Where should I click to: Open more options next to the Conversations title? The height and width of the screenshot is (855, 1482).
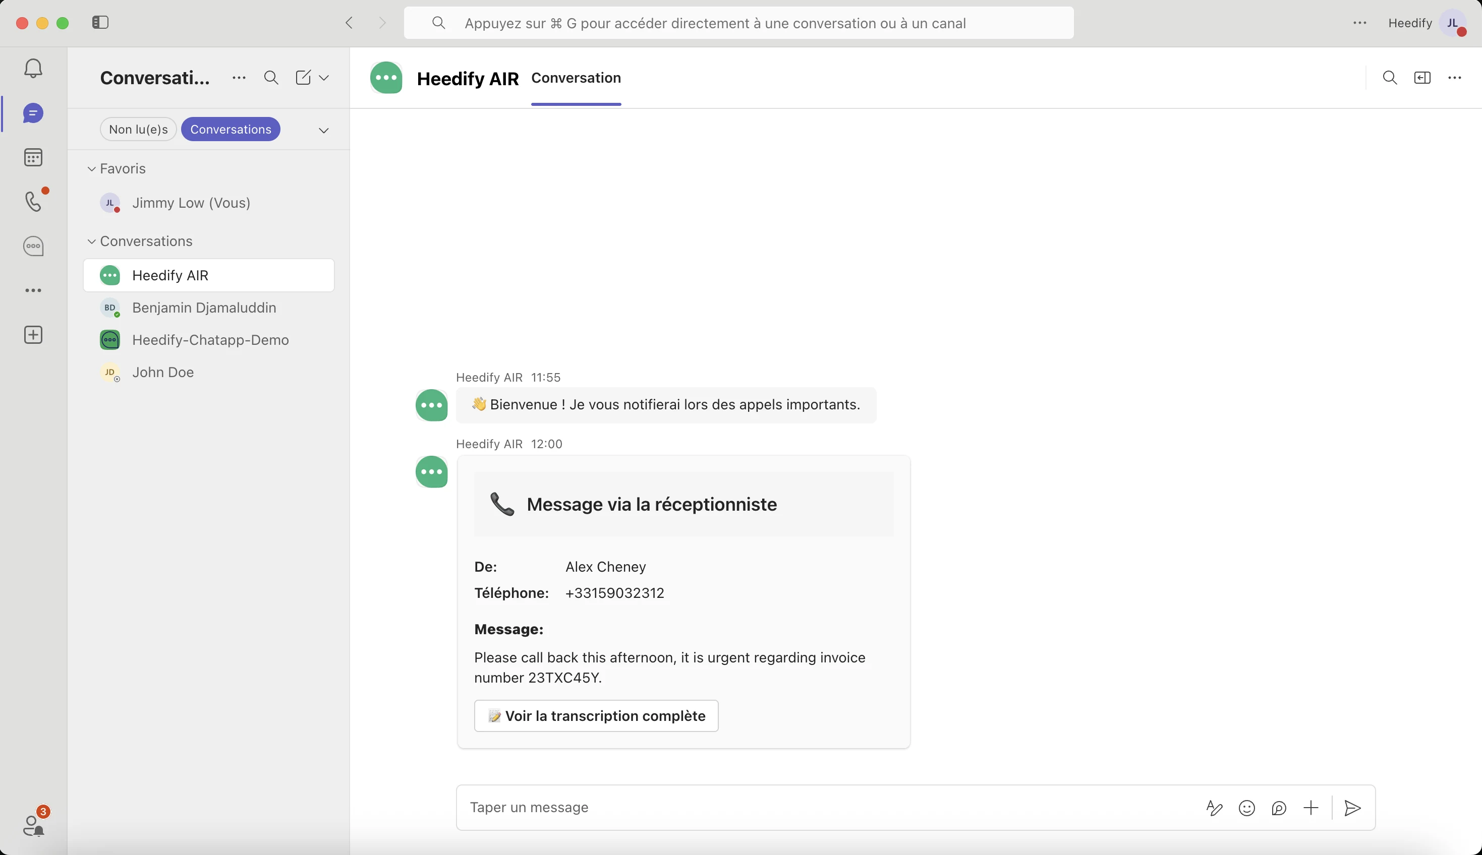pyautogui.click(x=239, y=78)
